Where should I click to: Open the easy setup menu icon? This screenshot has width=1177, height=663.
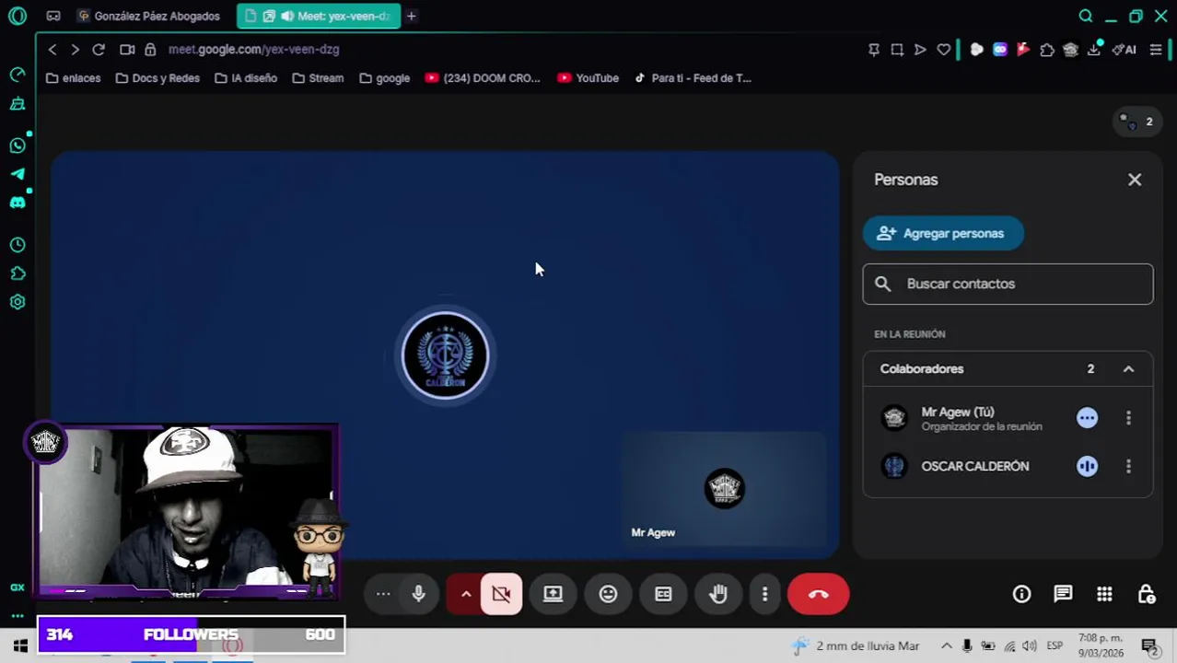pos(1156,50)
